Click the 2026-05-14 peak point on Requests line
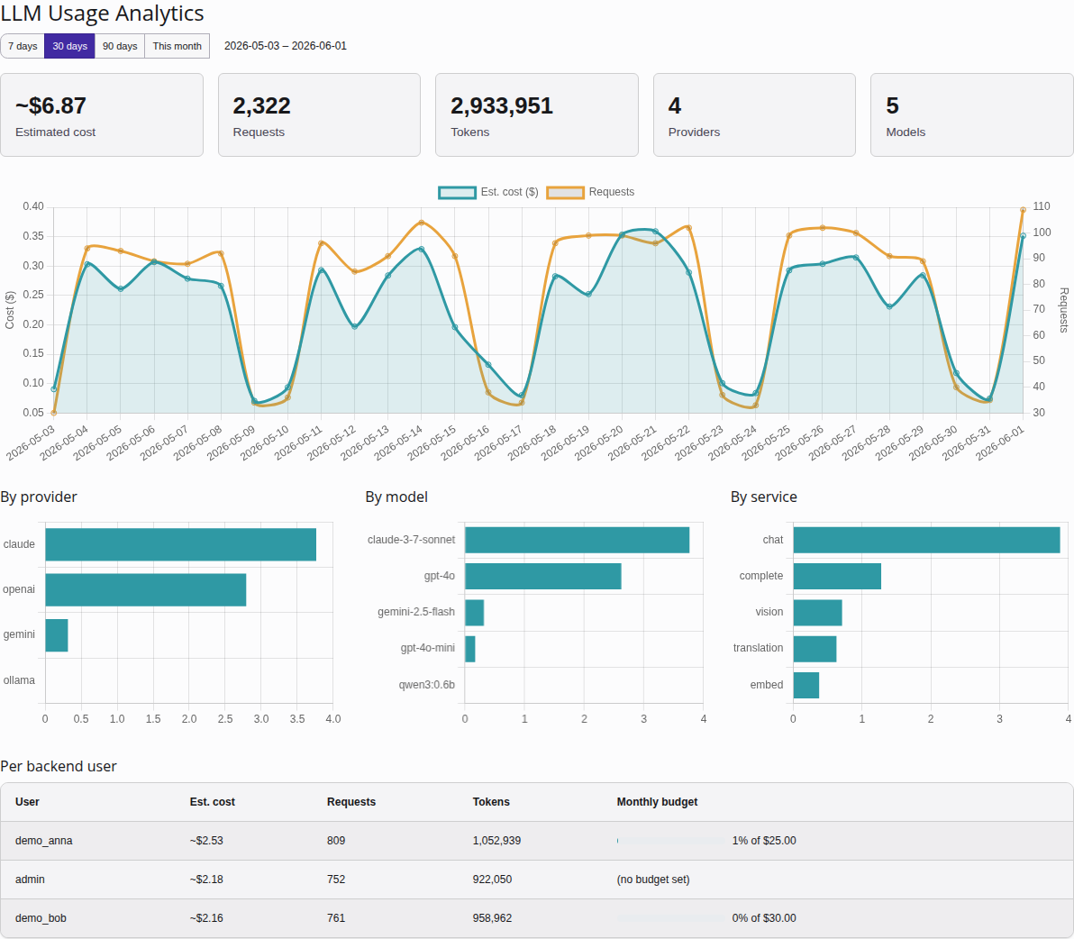The width and height of the screenshot is (1074, 939). (x=422, y=223)
